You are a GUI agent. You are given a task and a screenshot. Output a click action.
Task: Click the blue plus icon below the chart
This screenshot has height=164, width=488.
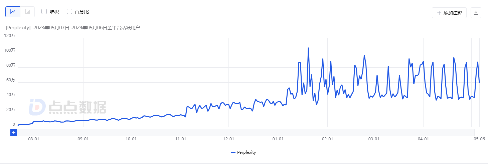pos(14,132)
